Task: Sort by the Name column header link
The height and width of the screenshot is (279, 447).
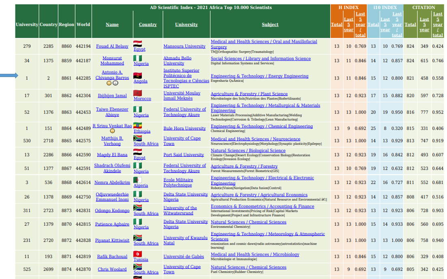Action: 112,24
